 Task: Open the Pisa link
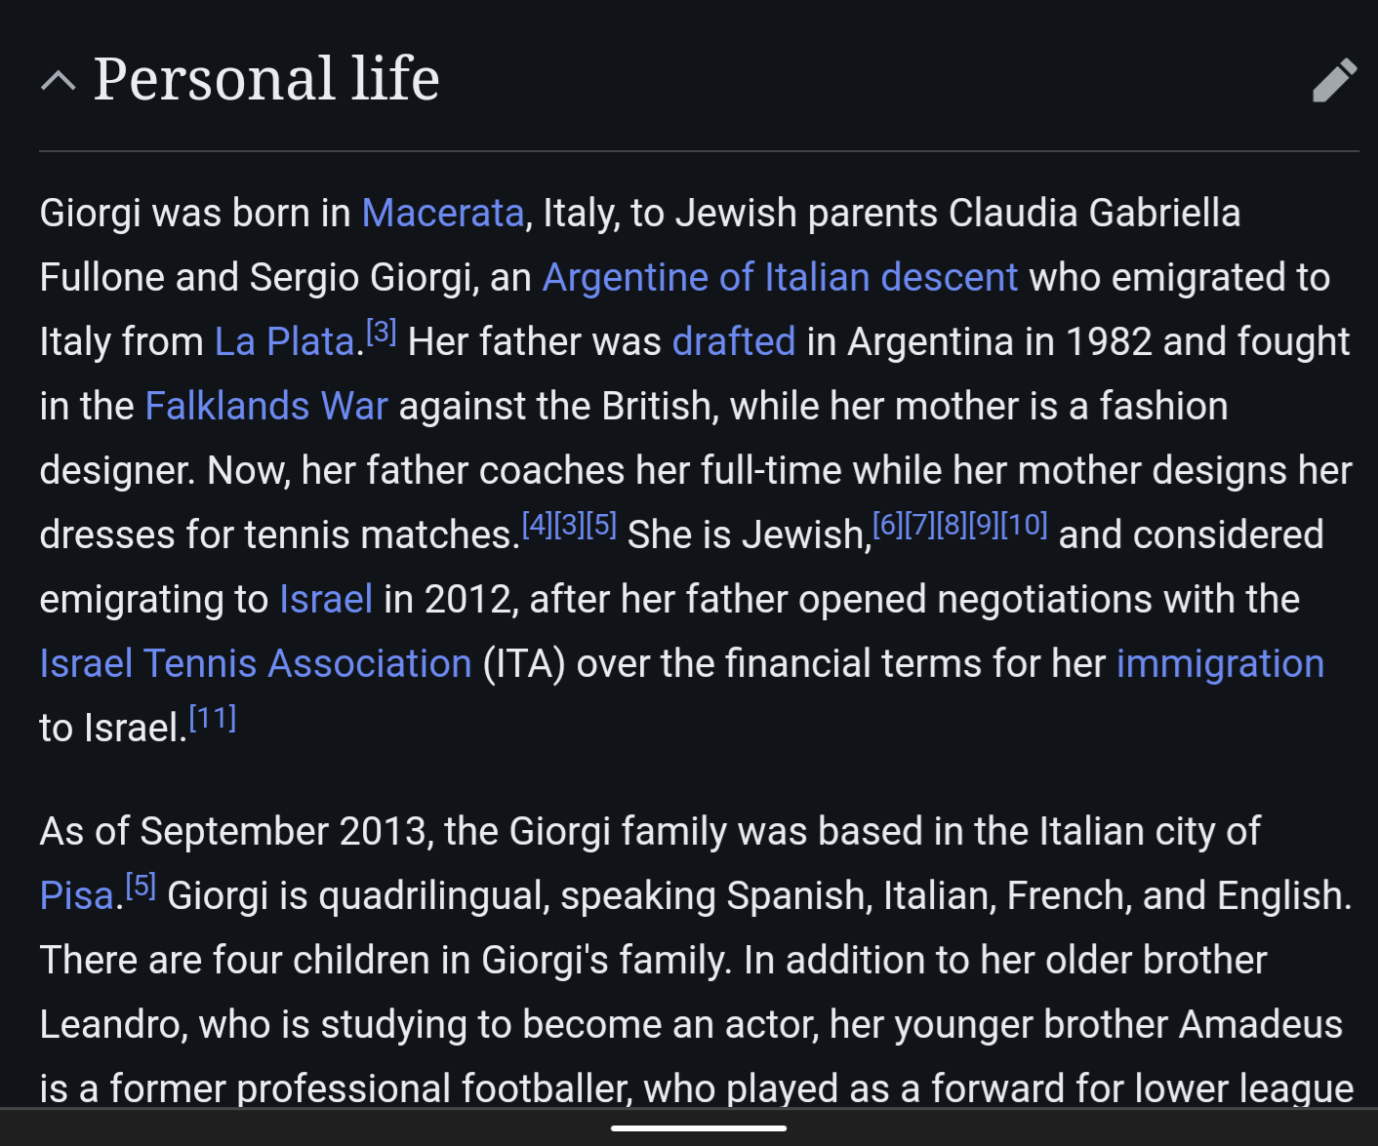pos(77,895)
